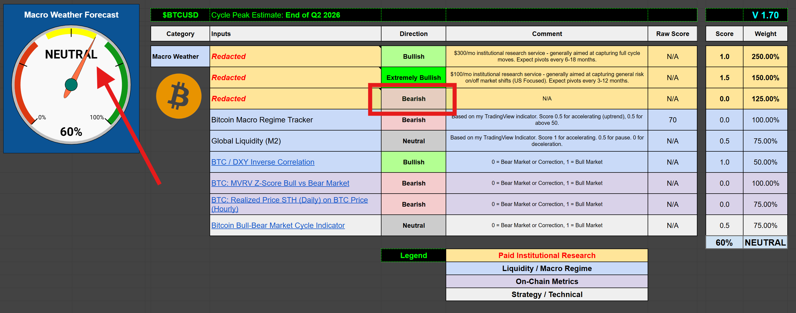Select the 250.00% weight cell
This screenshot has height=313, width=796.
(x=765, y=57)
